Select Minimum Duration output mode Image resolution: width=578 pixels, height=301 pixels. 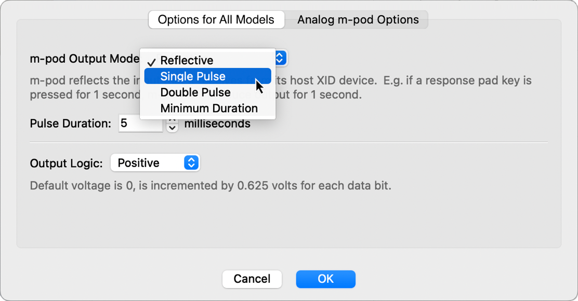pyautogui.click(x=208, y=108)
